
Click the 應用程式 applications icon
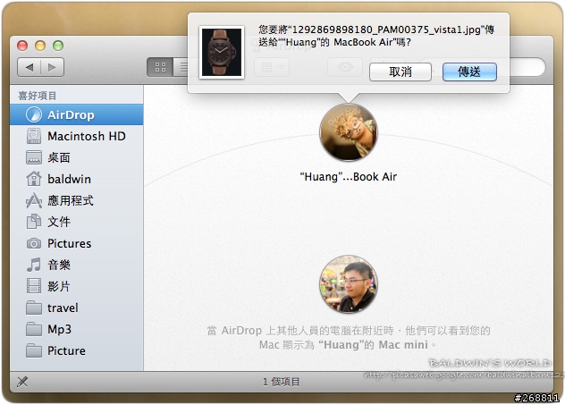pos(34,200)
